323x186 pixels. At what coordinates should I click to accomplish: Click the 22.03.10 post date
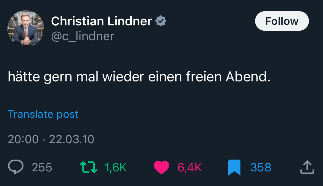click(x=72, y=139)
